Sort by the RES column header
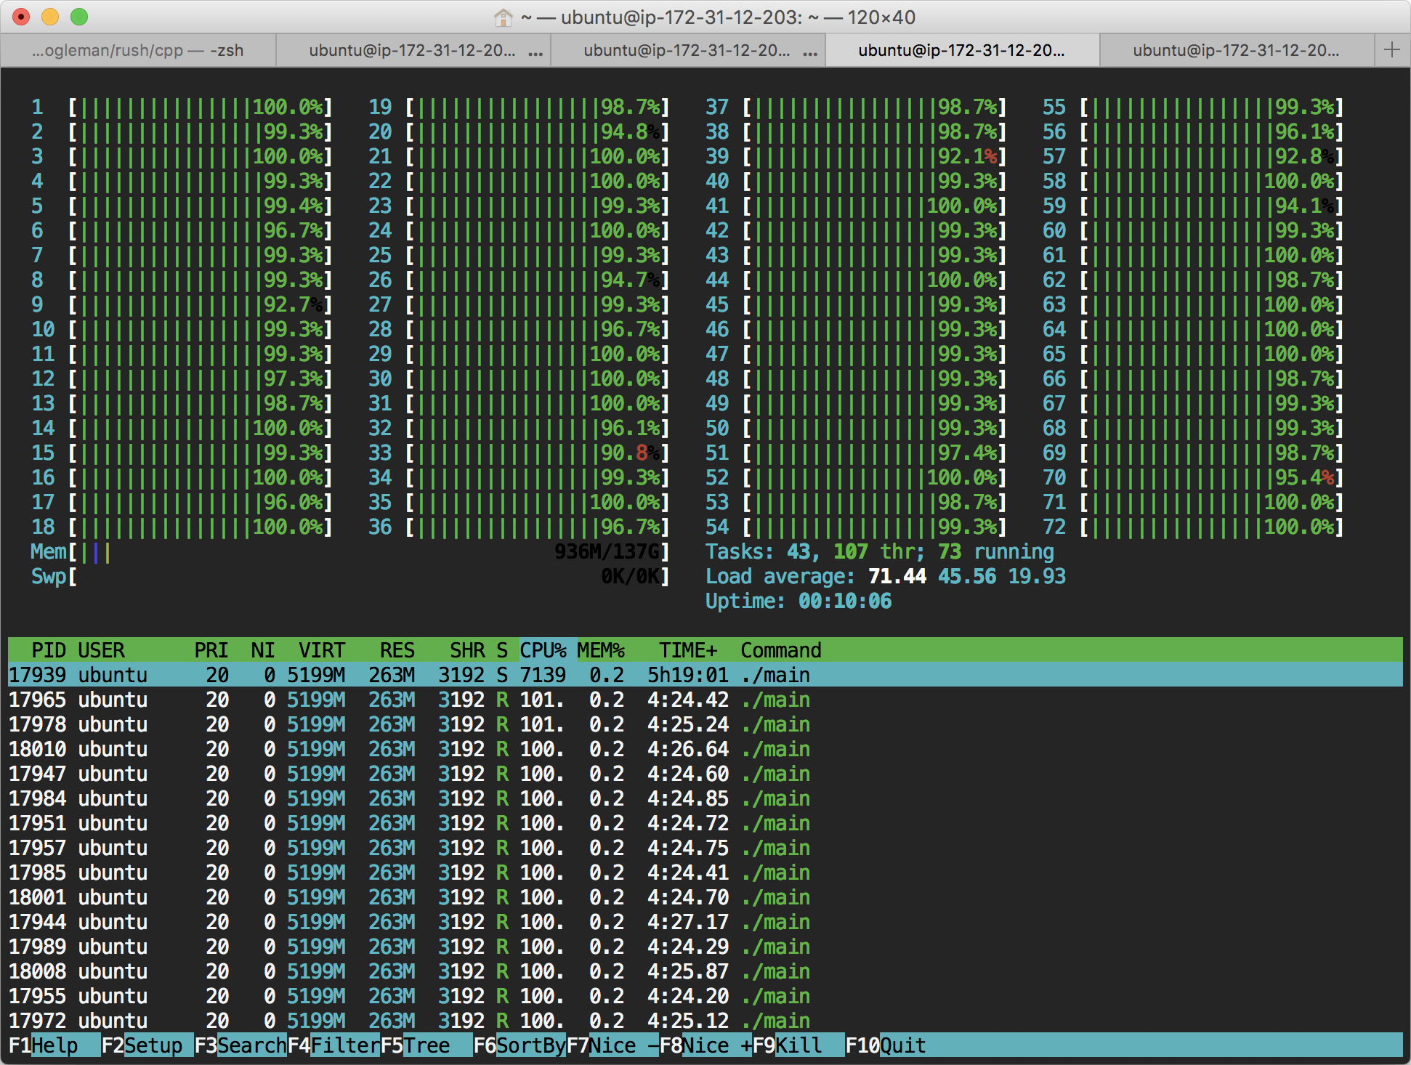This screenshot has width=1411, height=1065. (397, 650)
